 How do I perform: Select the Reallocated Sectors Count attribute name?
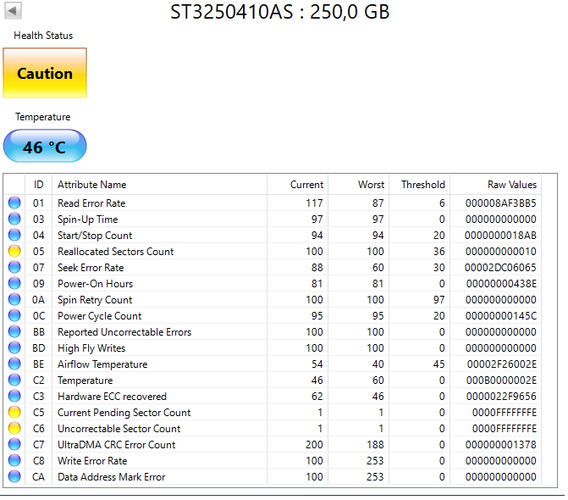(x=116, y=251)
